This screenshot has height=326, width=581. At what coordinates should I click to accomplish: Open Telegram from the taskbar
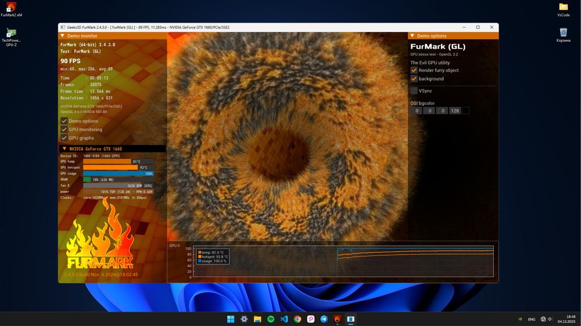(x=324, y=319)
